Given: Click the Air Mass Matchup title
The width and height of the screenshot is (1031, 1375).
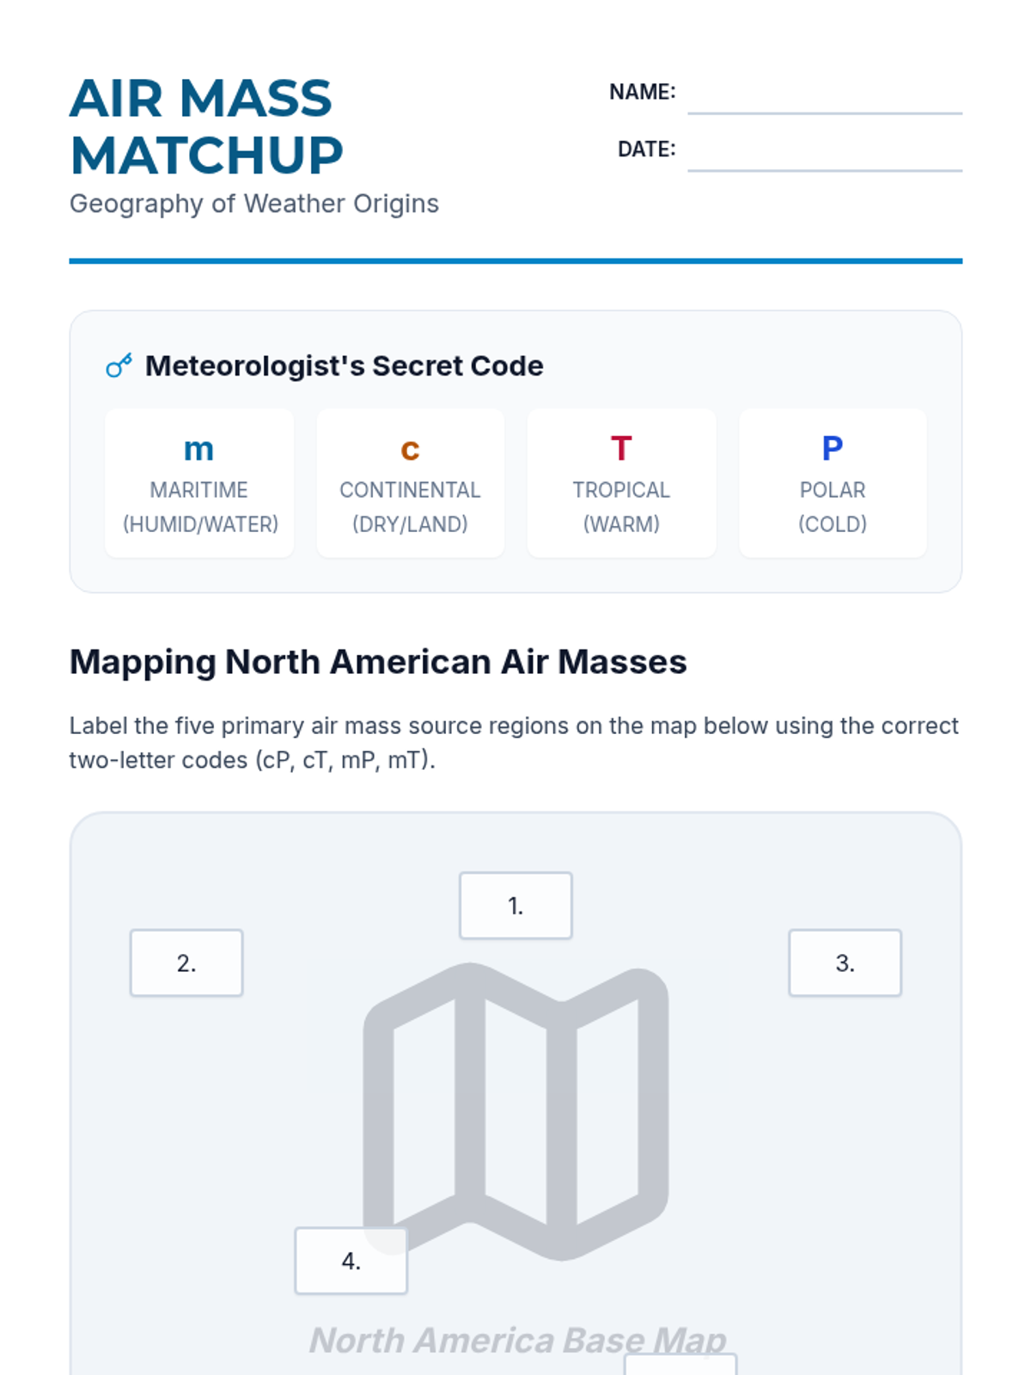Looking at the screenshot, I should click(206, 126).
